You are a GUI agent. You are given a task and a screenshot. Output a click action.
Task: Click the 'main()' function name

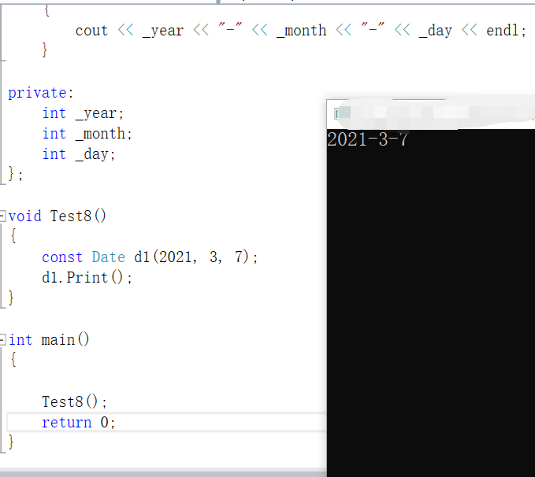click(65, 339)
